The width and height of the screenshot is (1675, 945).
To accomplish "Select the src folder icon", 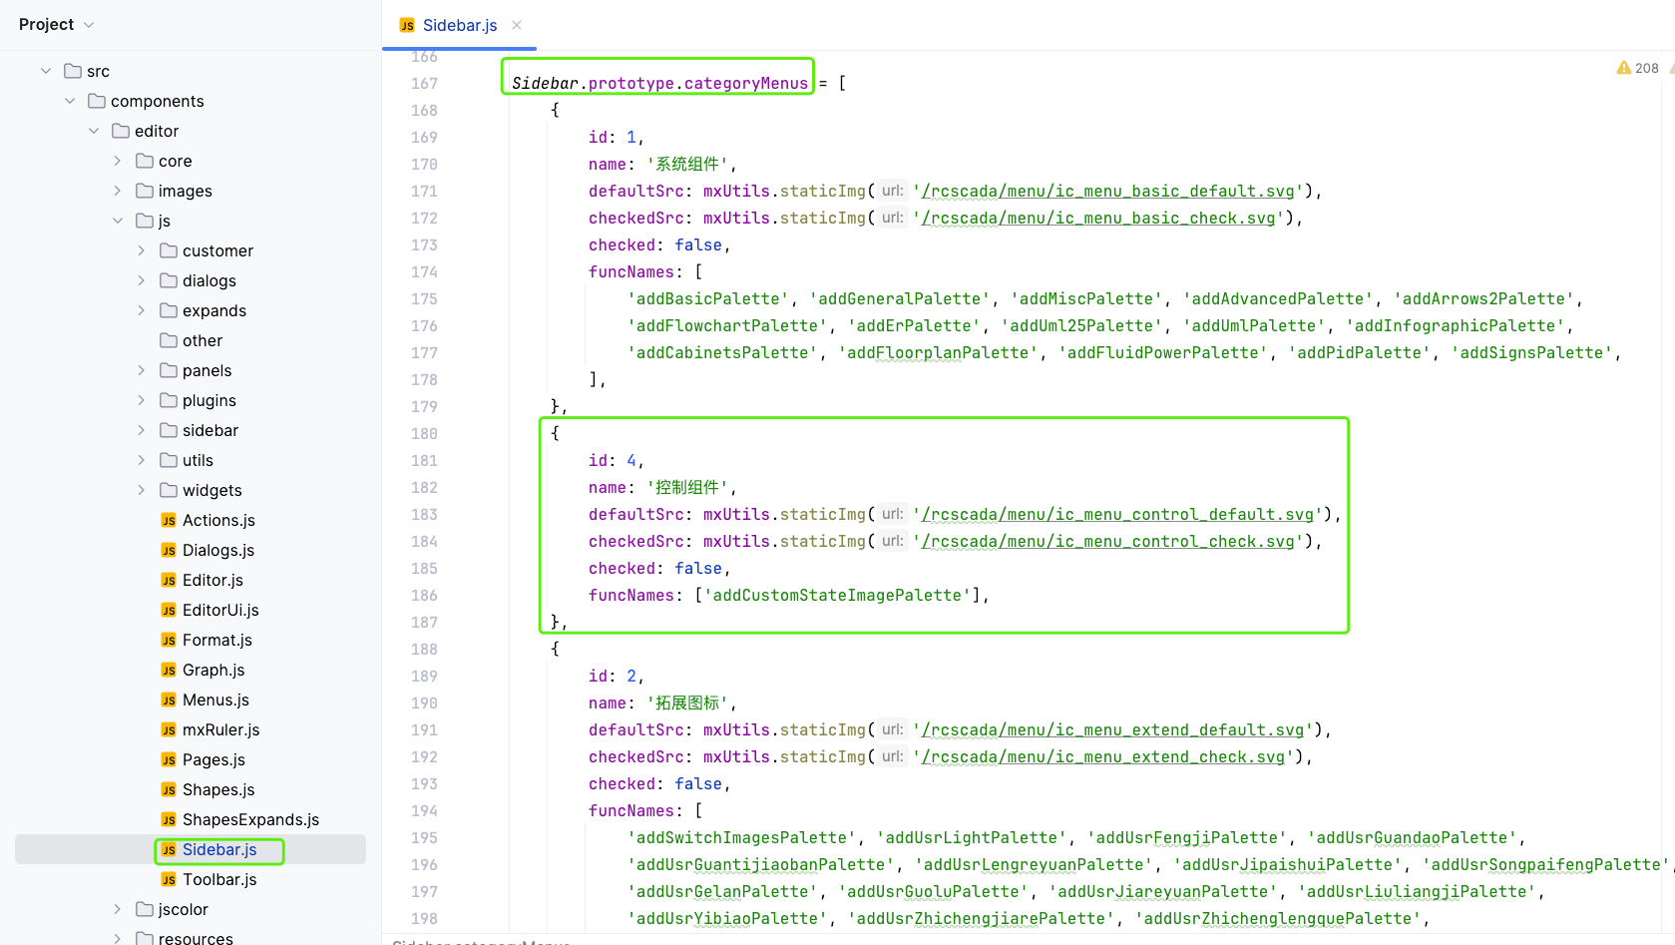I will 73,71.
